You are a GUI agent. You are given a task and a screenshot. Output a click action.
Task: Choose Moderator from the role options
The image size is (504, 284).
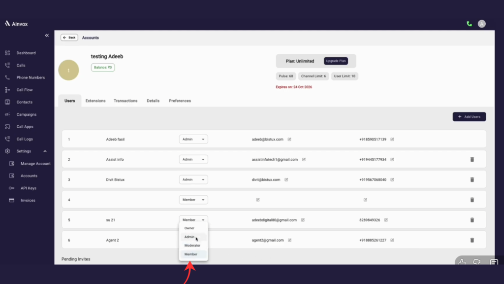coord(192,246)
